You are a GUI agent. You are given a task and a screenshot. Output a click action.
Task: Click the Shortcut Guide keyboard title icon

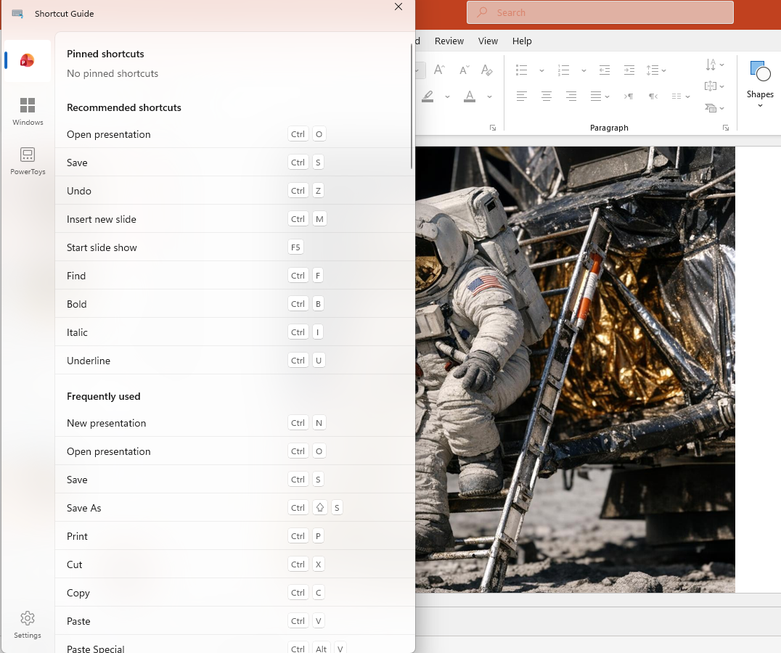click(17, 14)
